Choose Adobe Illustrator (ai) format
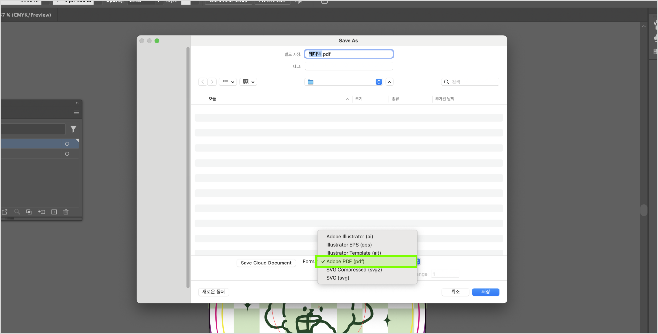Image resolution: width=658 pixels, height=334 pixels. 349,237
